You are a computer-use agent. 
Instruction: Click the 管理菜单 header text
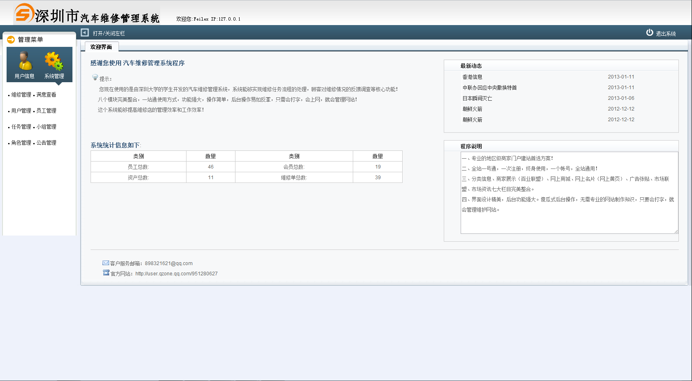coord(30,39)
